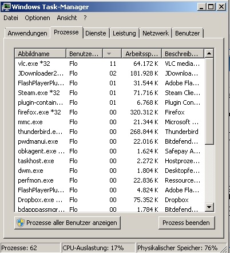Sort by the Beschreibung column header

[183, 54]
